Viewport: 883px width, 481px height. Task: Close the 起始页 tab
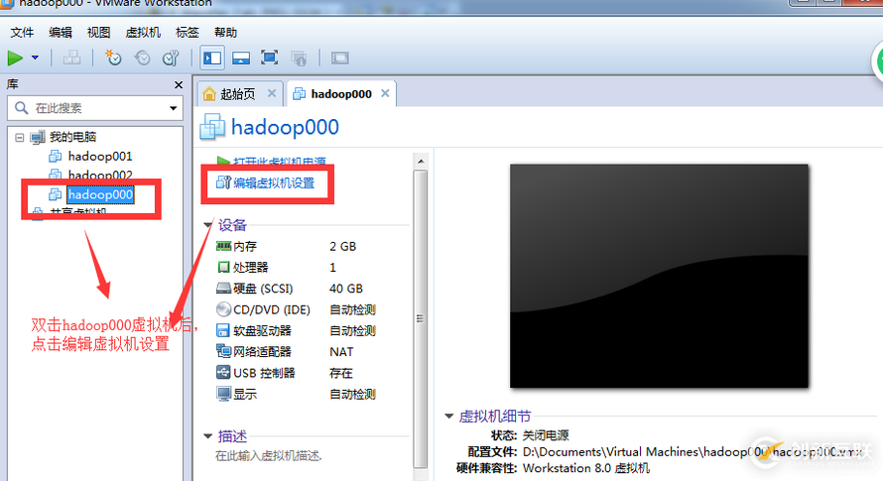(x=272, y=93)
